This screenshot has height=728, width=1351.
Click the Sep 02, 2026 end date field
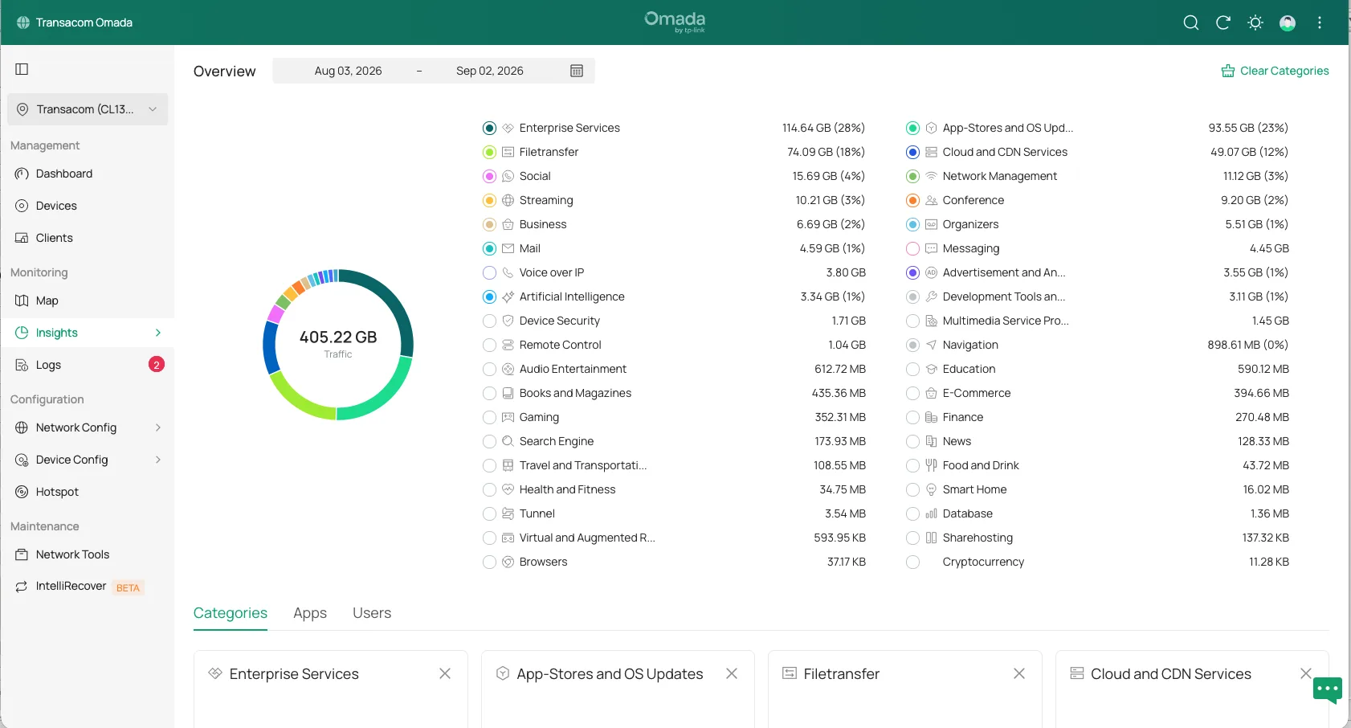[x=490, y=71]
